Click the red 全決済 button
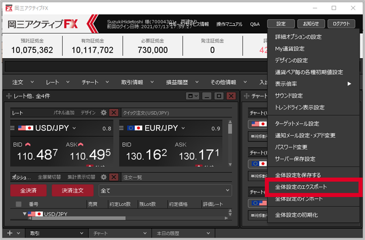The image size is (365, 240). point(28,191)
